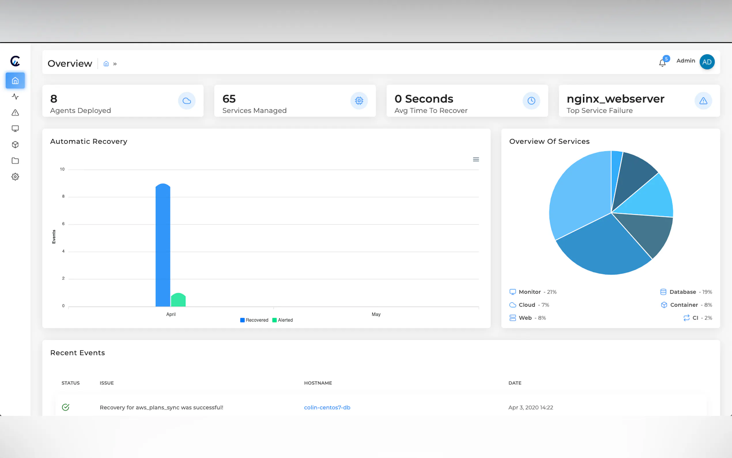Open the settings gear sidebar icon
The height and width of the screenshot is (458, 732).
click(15, 177)
